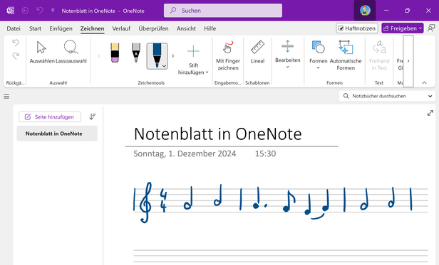Click the drawn 4/4 time signature
Viewport: 439px width, 265px height.
[163, 200]
